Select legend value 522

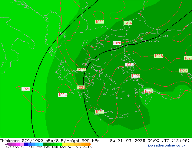[x=39, y=147]
